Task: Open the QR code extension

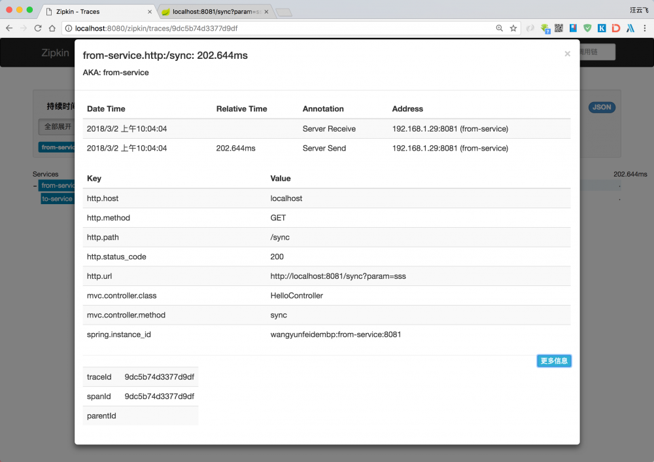Action: click(558, 28)
